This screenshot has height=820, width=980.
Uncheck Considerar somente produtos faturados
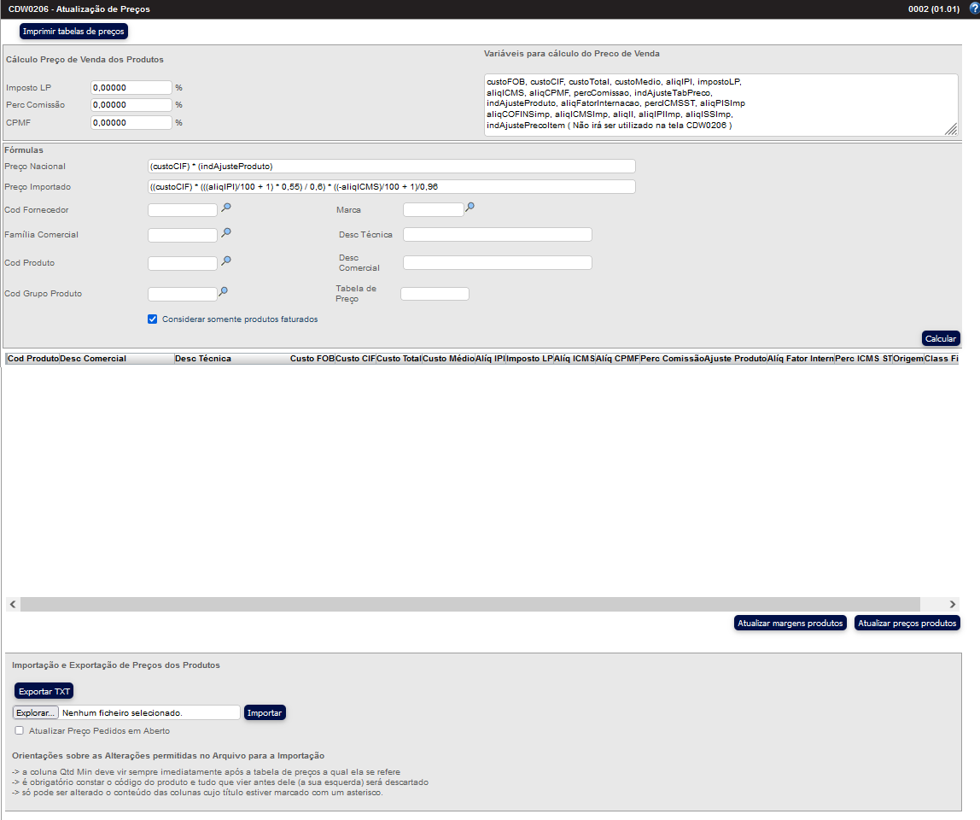153,319
